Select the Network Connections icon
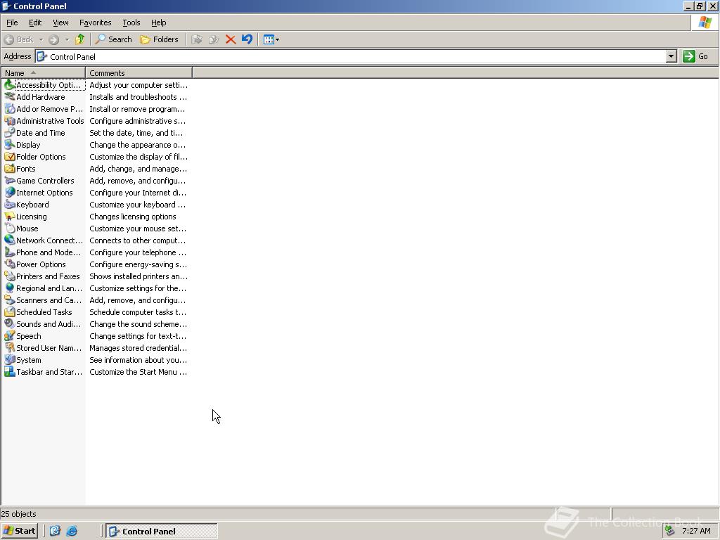The height and width of the screenshot is (540, 720). [10, 240]
